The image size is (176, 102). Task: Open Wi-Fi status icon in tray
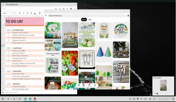coord(138,99)
